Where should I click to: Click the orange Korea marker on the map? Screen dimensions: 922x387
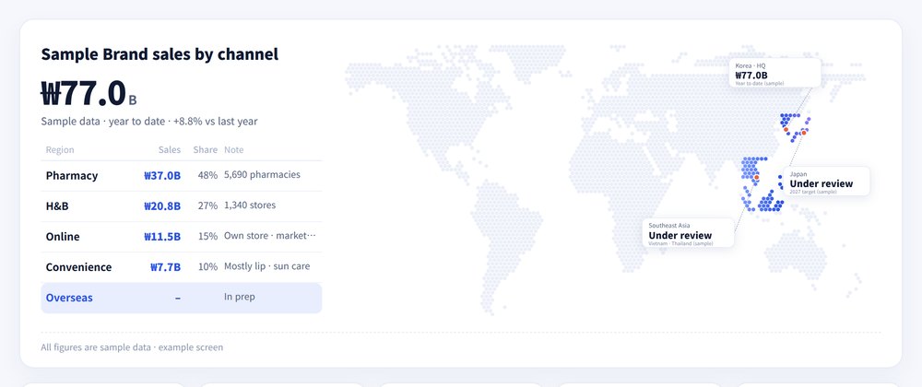tap(786, 130)
